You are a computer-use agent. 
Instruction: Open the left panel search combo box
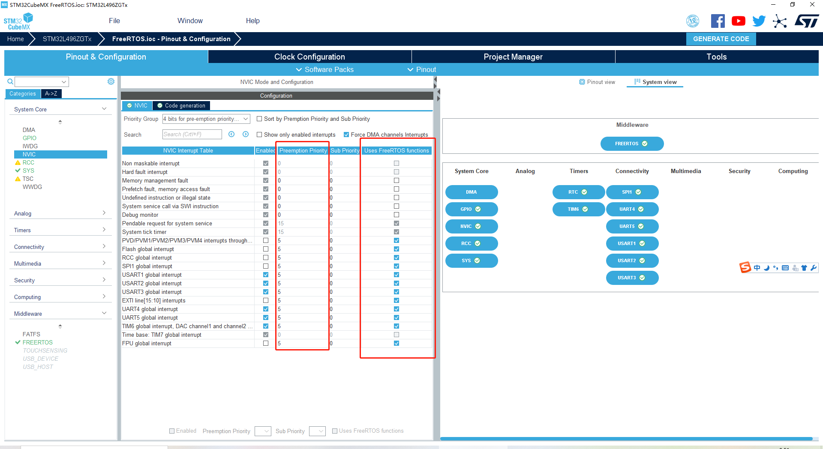coord(42,81)
